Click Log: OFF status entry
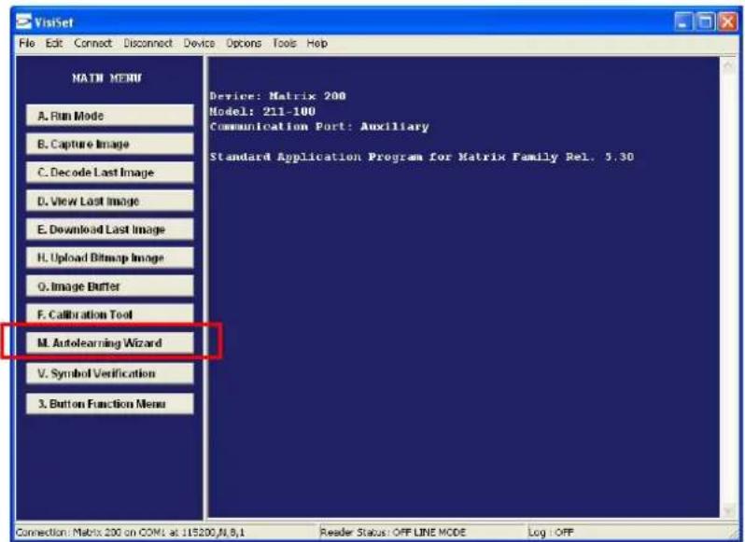 coord(551,533)
